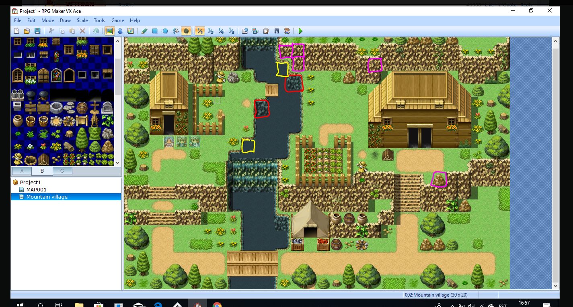Pick the gray boulder tile in the palette
Image resolution: width=573 pixels, height=307 pixels.
click(x=107, y=133)
